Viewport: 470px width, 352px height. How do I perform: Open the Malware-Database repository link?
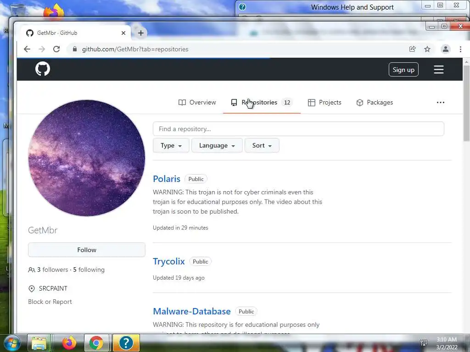click(x=192, y=311)
